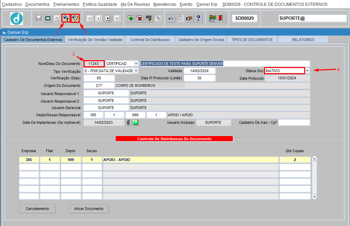Open the Tipo Verificação dropdown
The height and width of the screenshot is (226, 350).
[x=136, y=71]
